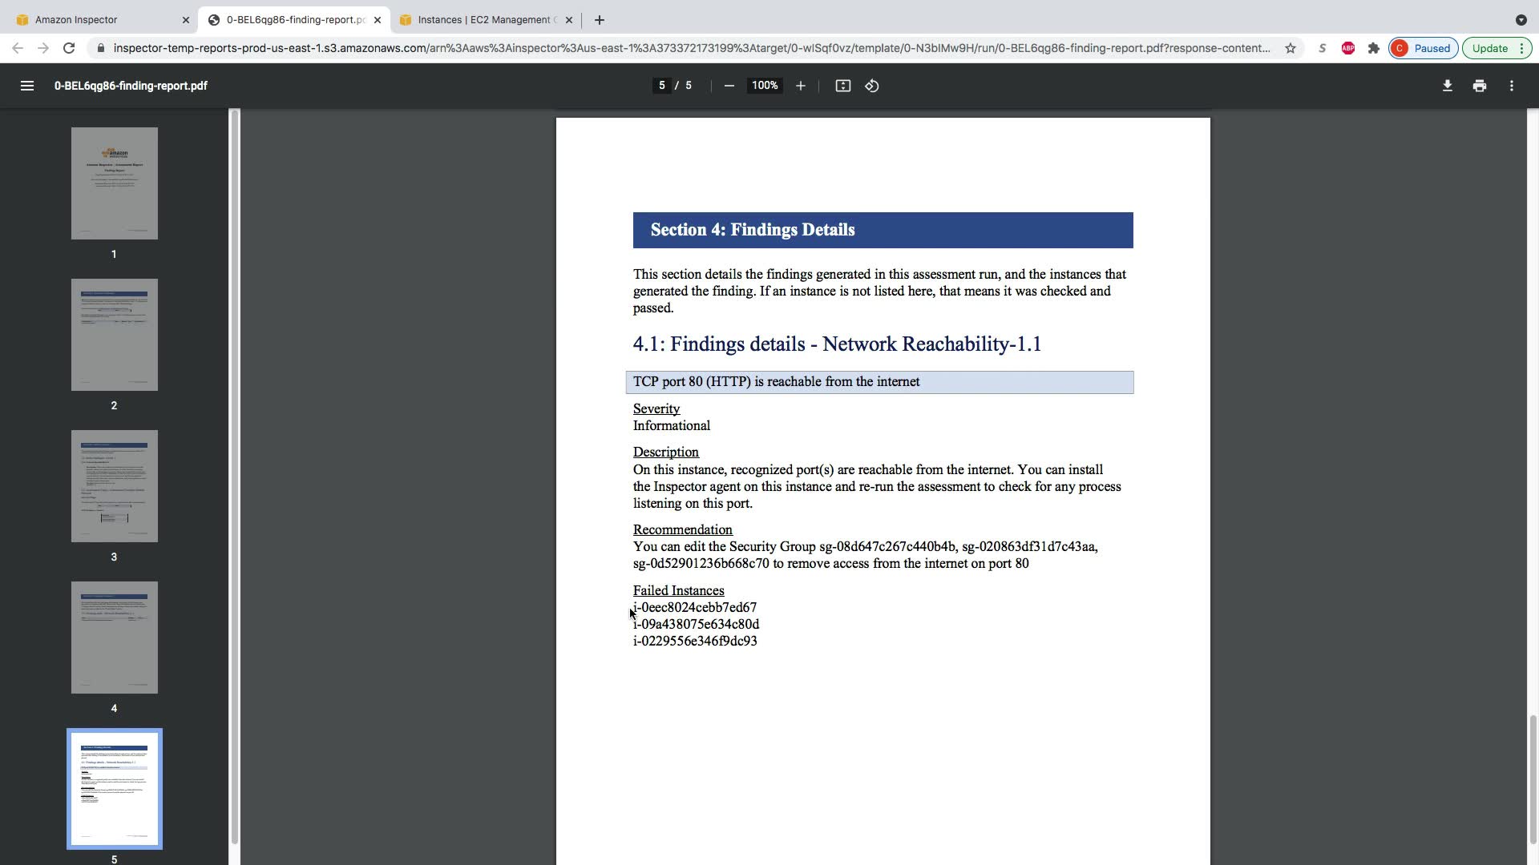Click the zoom percentage field
Screen dimensions: 1539x865
tap(764, 86)
